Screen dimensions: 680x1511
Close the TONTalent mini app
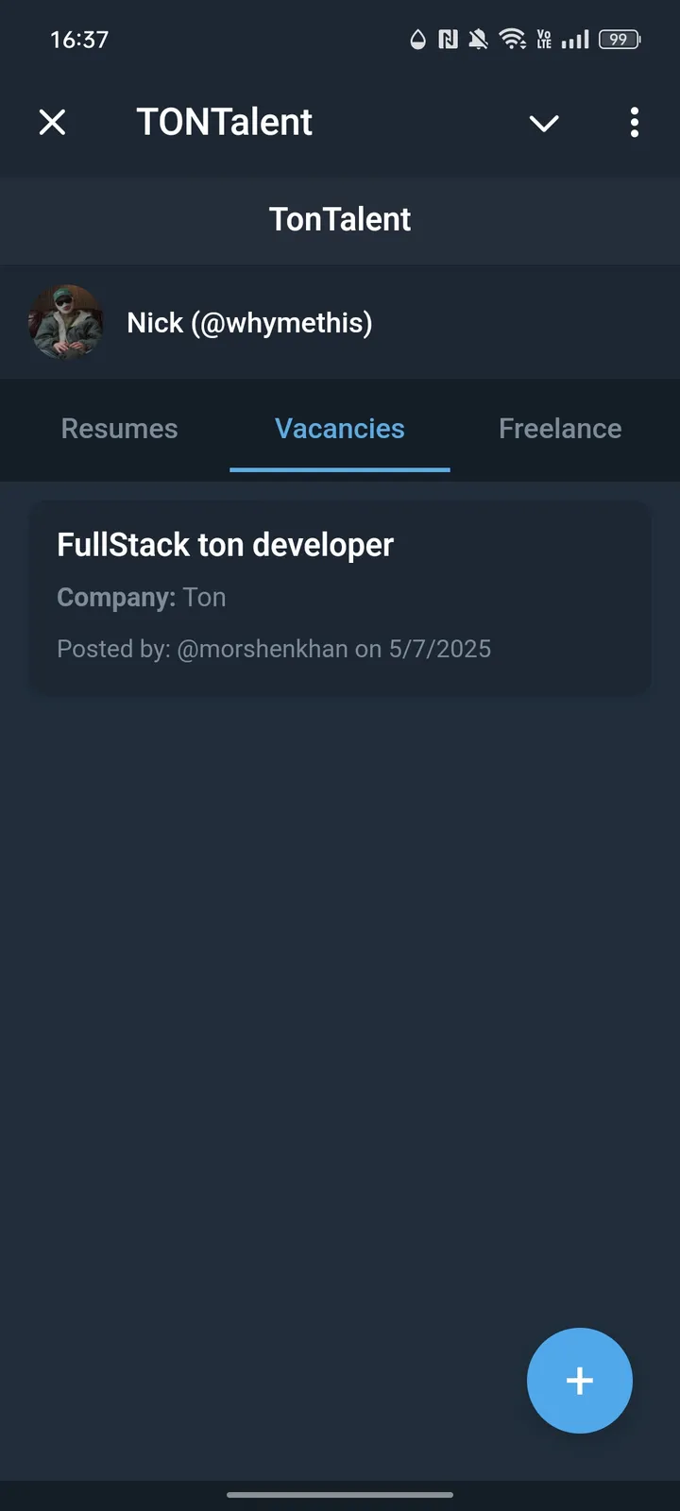53,123
